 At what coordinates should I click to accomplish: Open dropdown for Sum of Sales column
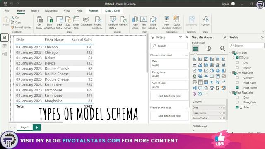(220, 118)
